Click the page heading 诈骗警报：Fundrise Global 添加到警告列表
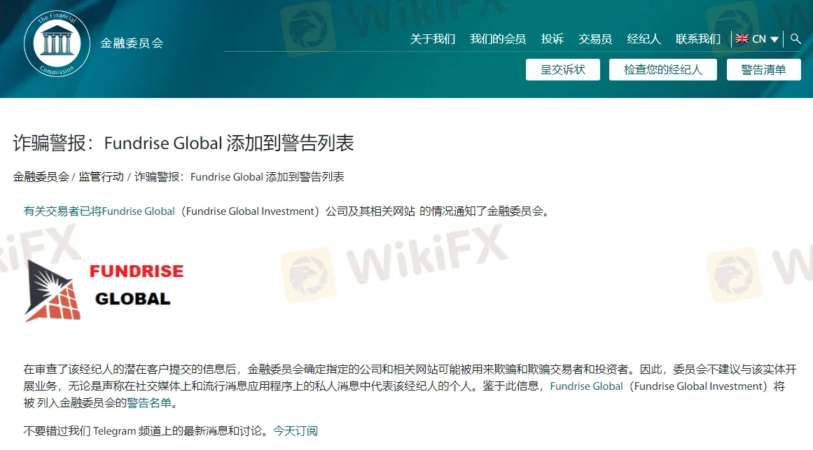 pyautogui.click(x=183, y=143)
